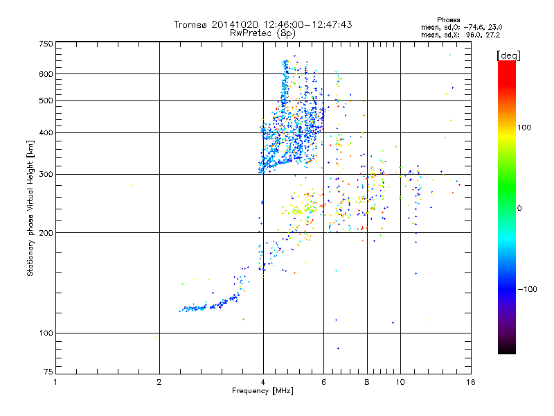554x416 pixels.
Task: Click the phase colorbar gradient
Action: (507, 207)
